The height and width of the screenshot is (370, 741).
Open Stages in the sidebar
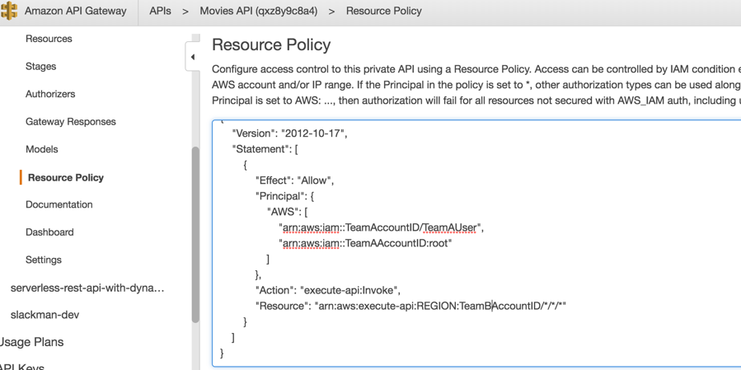pyautogui.click(x=40, y=66)
